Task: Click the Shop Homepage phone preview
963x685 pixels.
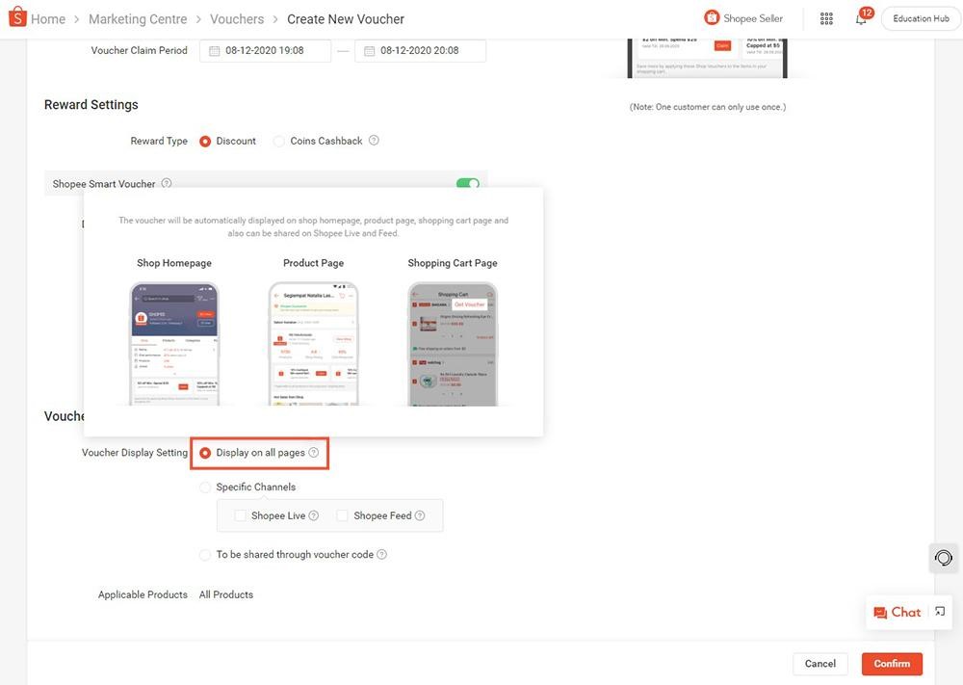Action: point(174,343)
